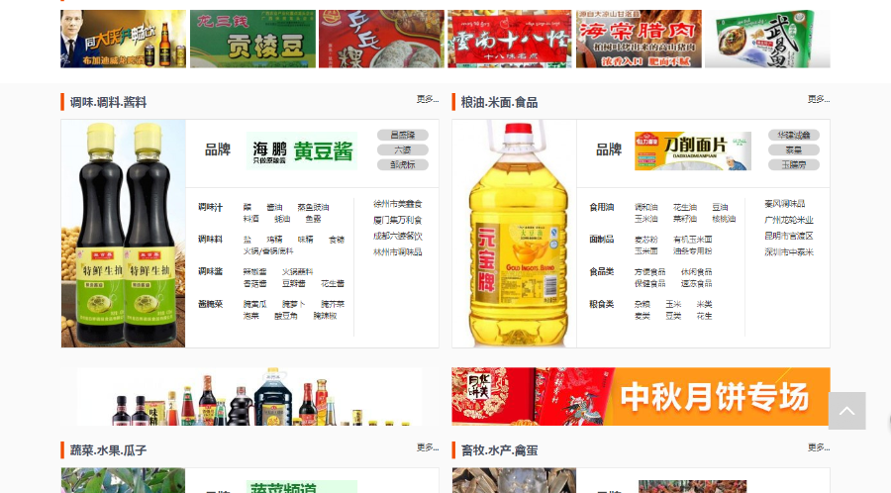Open the 调味酱 category

pyautogui.click(x=210, y=271)
